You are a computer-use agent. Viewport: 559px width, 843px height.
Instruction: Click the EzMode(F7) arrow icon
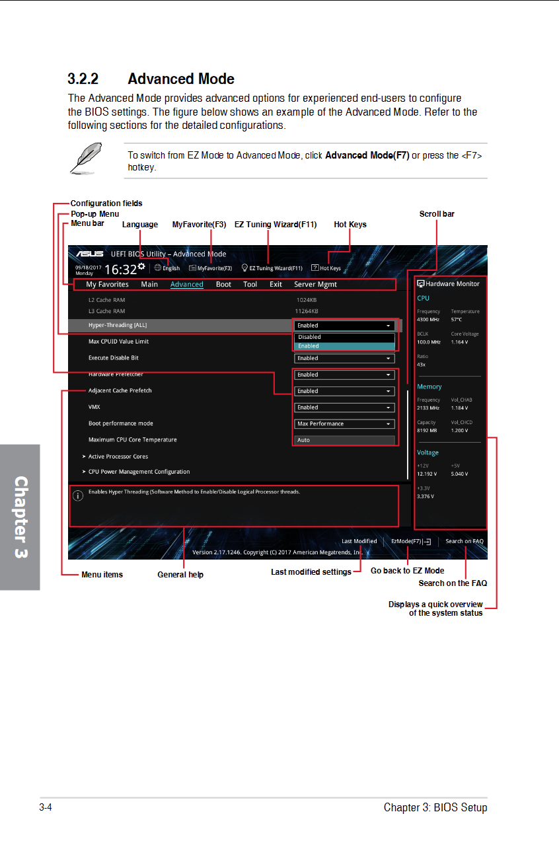click(427, 542)
